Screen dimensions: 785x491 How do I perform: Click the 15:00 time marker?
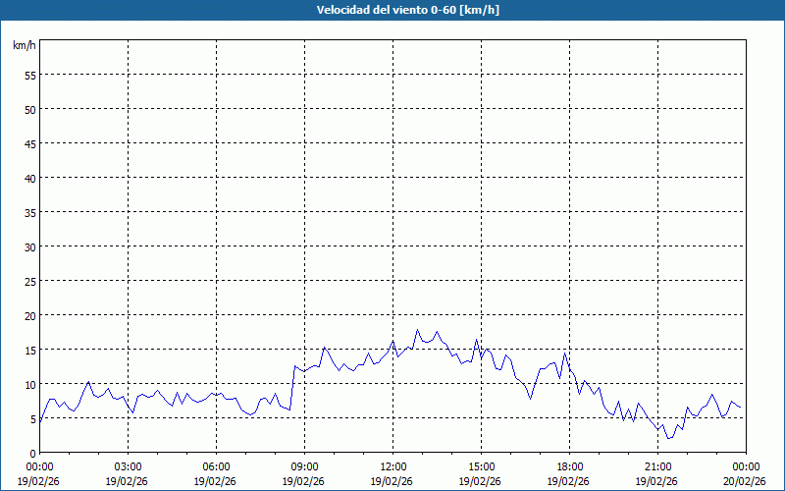(481, 466)
